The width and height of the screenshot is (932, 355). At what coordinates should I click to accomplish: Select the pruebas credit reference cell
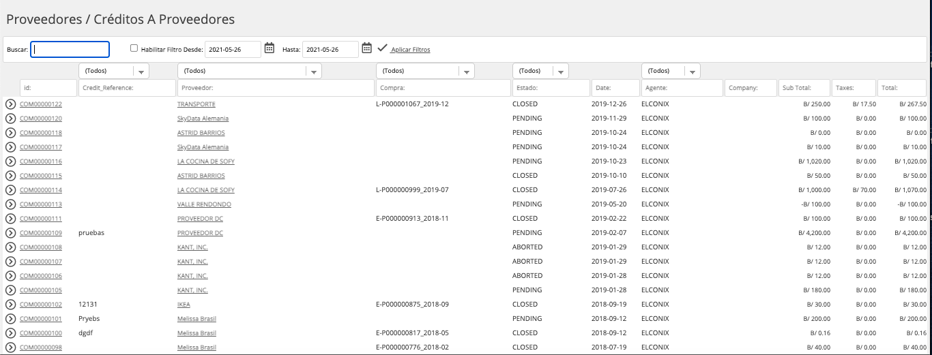point(91,233)
